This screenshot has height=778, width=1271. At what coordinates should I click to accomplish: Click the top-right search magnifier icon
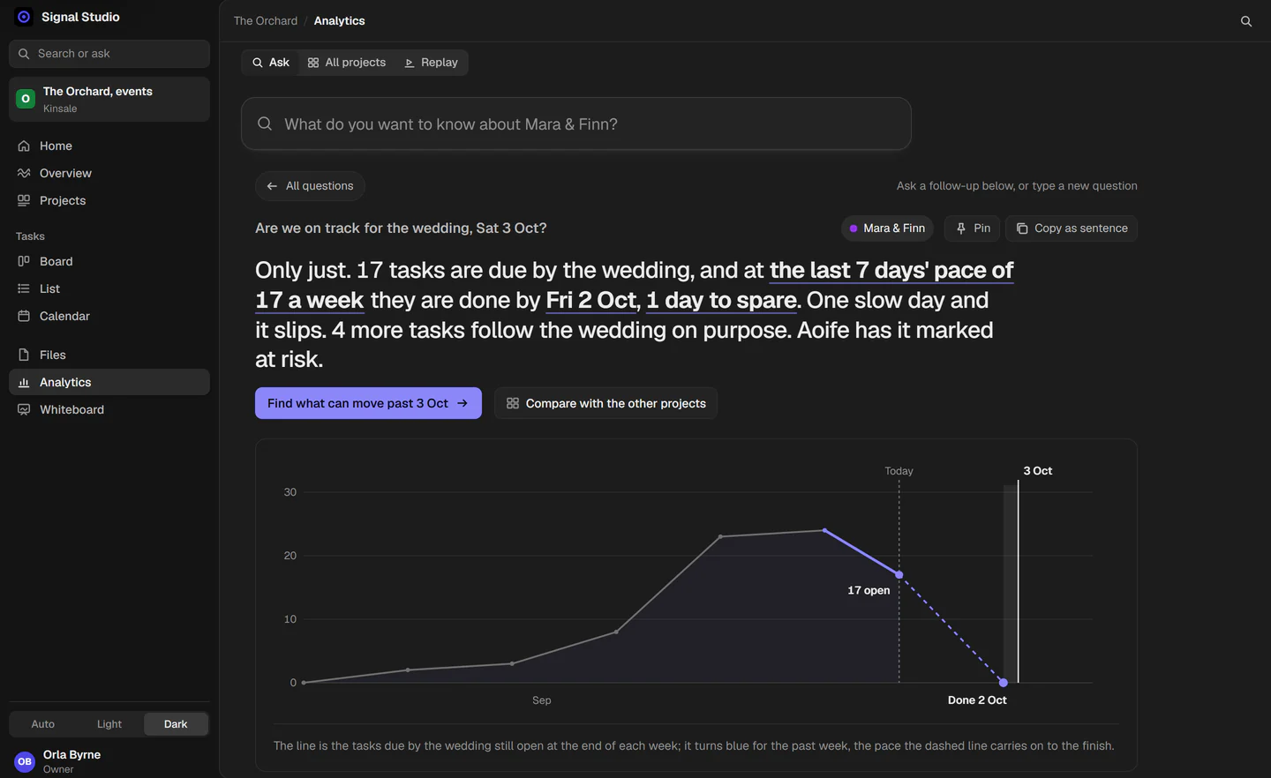1246,21
